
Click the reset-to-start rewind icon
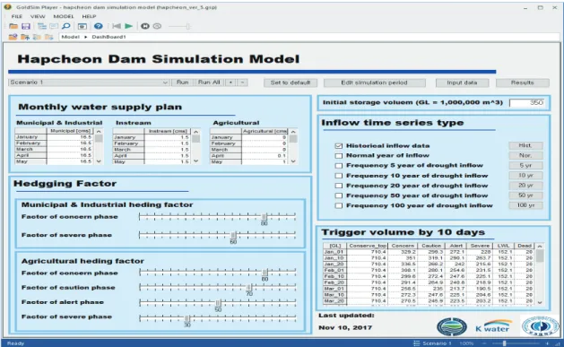pyautogui.click(x=117, y=26)
